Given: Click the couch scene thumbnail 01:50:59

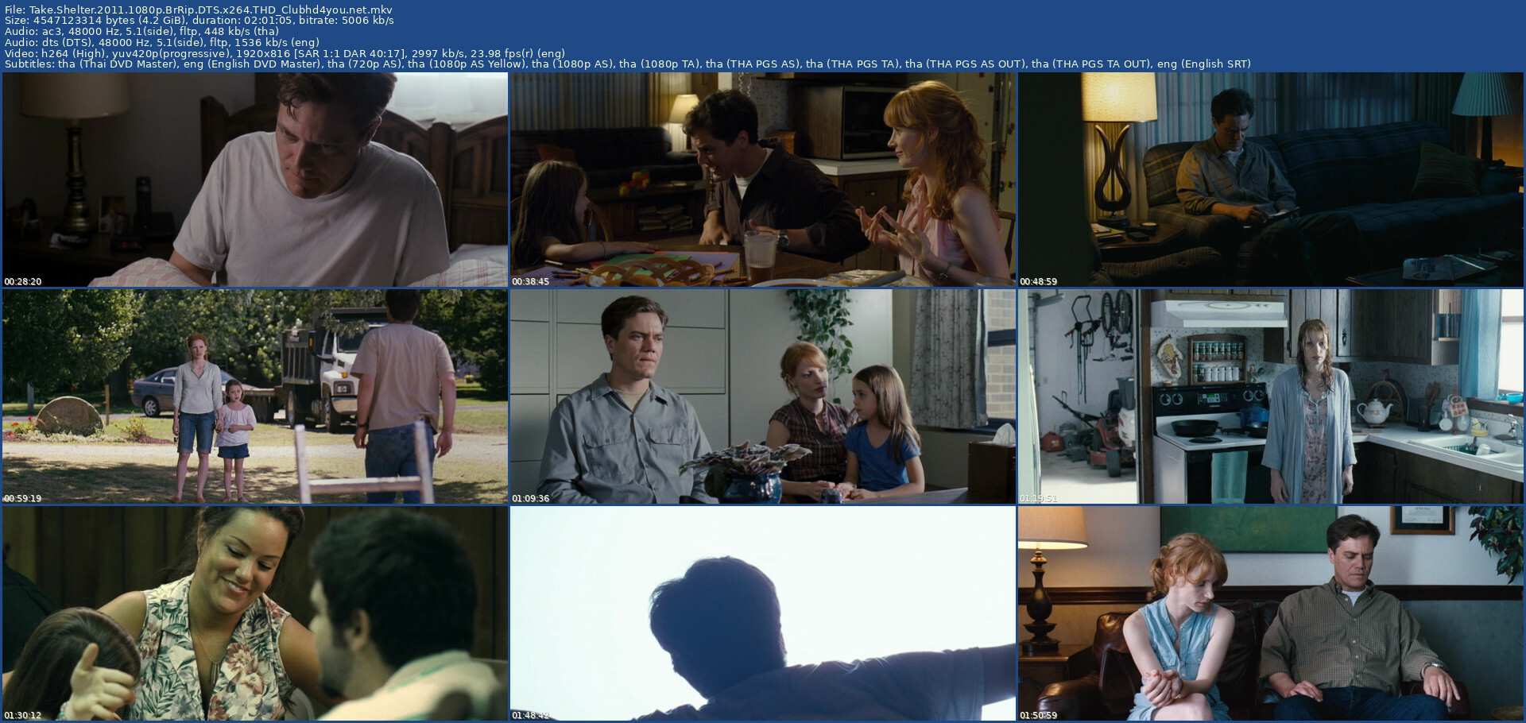Looking at the screenshot, I should 1271,613.
